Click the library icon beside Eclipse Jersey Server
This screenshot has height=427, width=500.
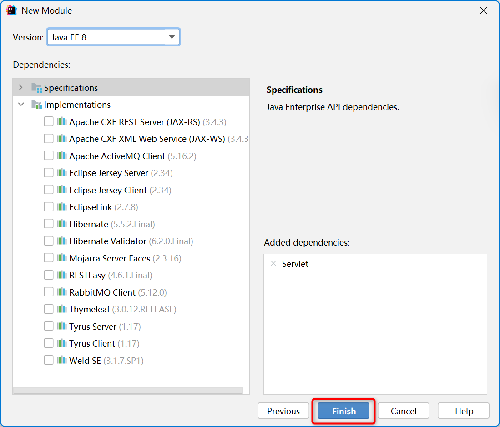(62, 172)
